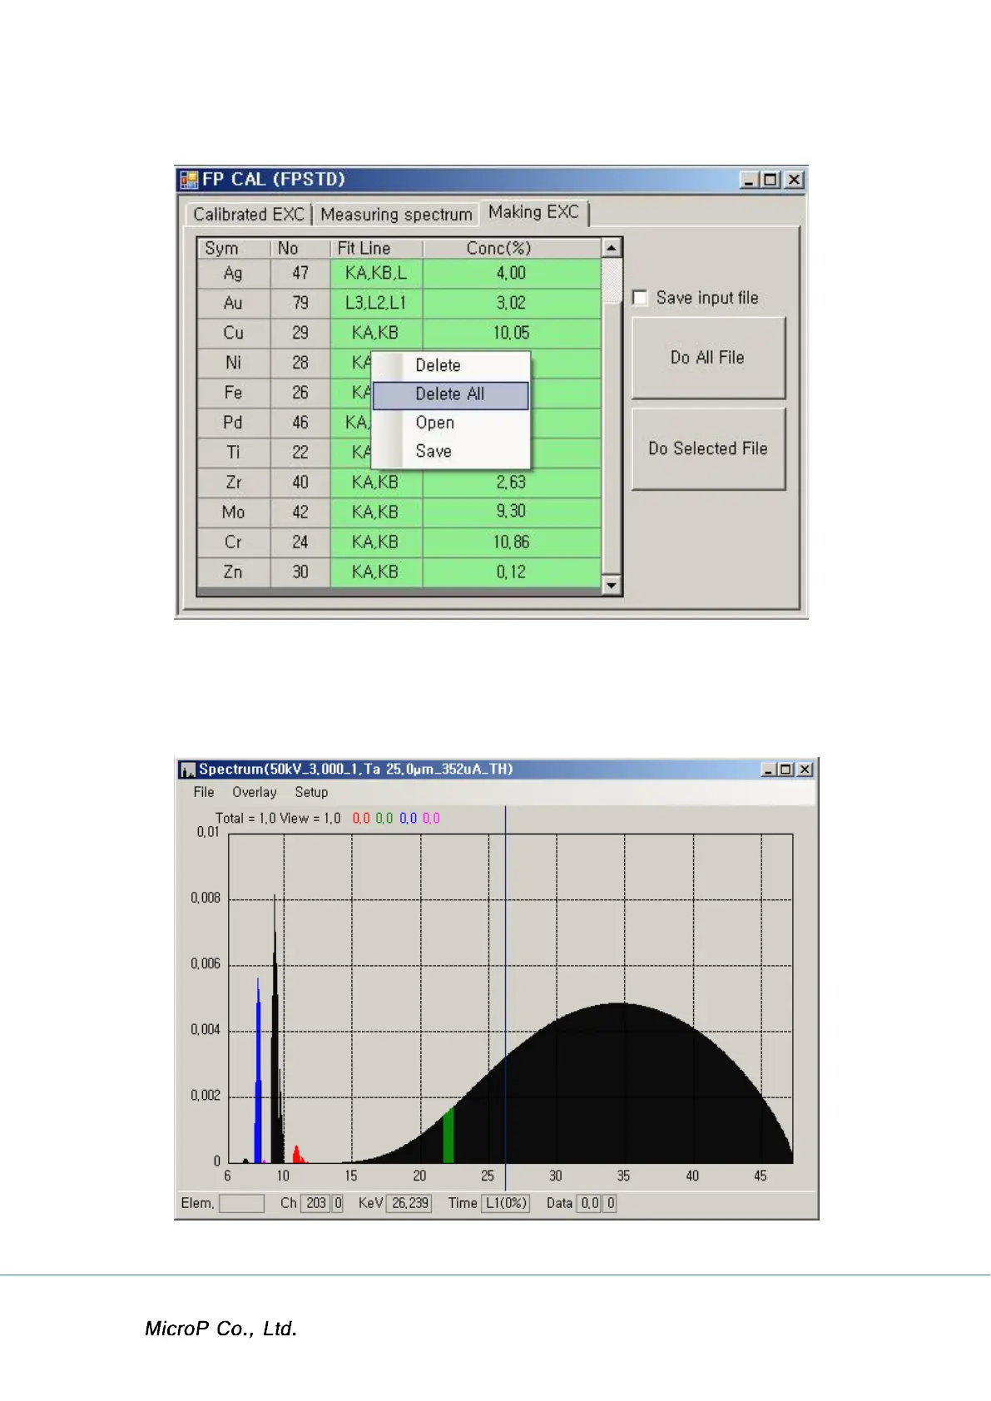Click the Ag fit line cell KA,KB,L
The image size is (991, 1401).
point(377,273)
